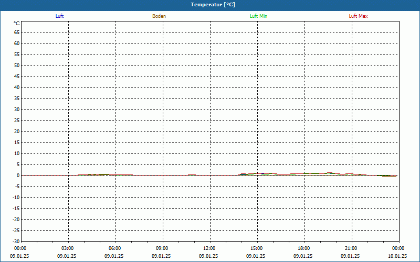420x262 pixels.
Task: Click the 50 y-axis value
Action: coord(17,65)
